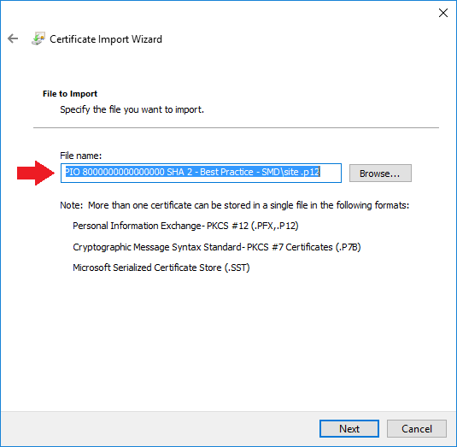Click the Note about multiple certificate formats
This screenshot has height=447, width=457.
coord(234,205)
